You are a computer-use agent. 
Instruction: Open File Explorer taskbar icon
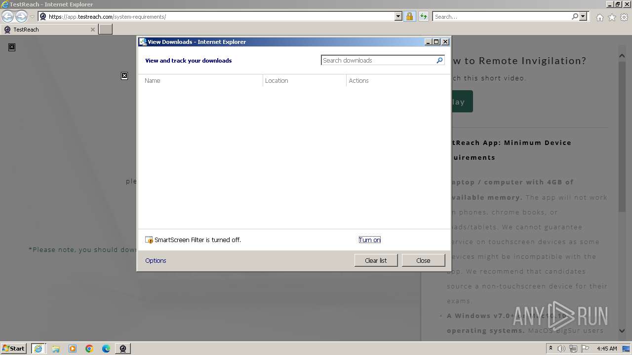coord(55,349)
